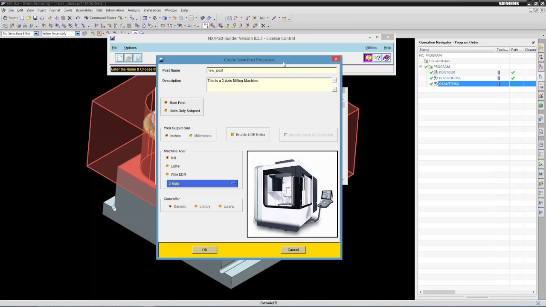The height and width of the screenshot is (307, 546).
Task: Select the Library controller option
Action: pyautogui.click(x=196, y=206)
